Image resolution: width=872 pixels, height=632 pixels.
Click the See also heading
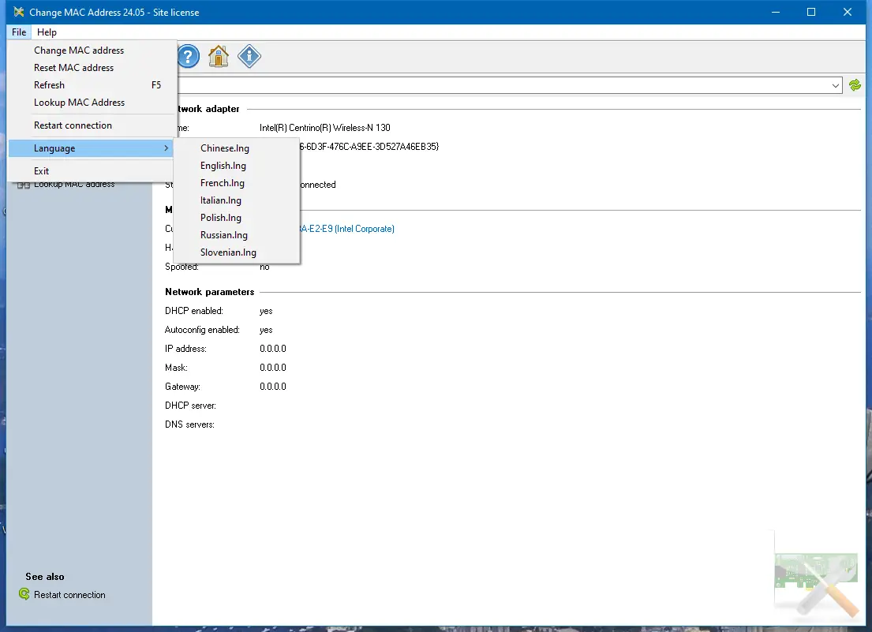click(x=44, y=577)
